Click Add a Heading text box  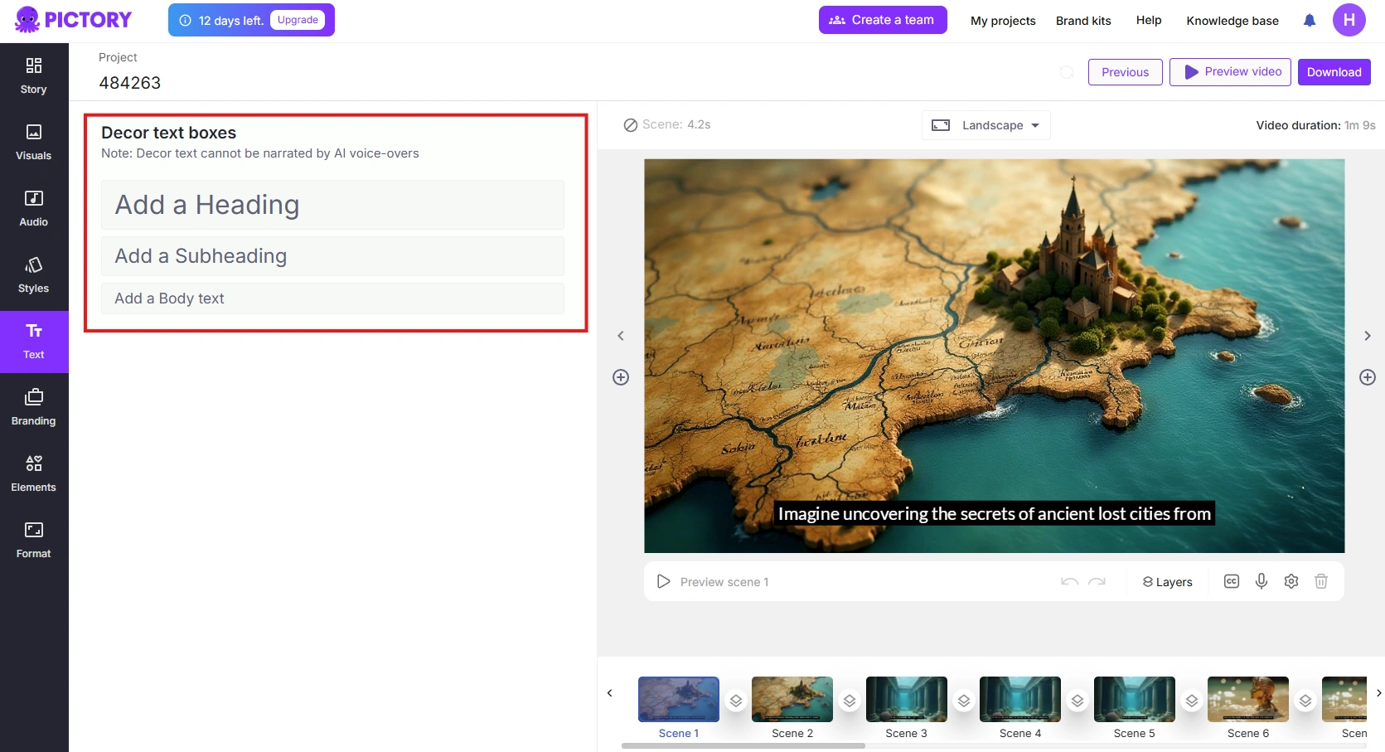tap(332, 205)
